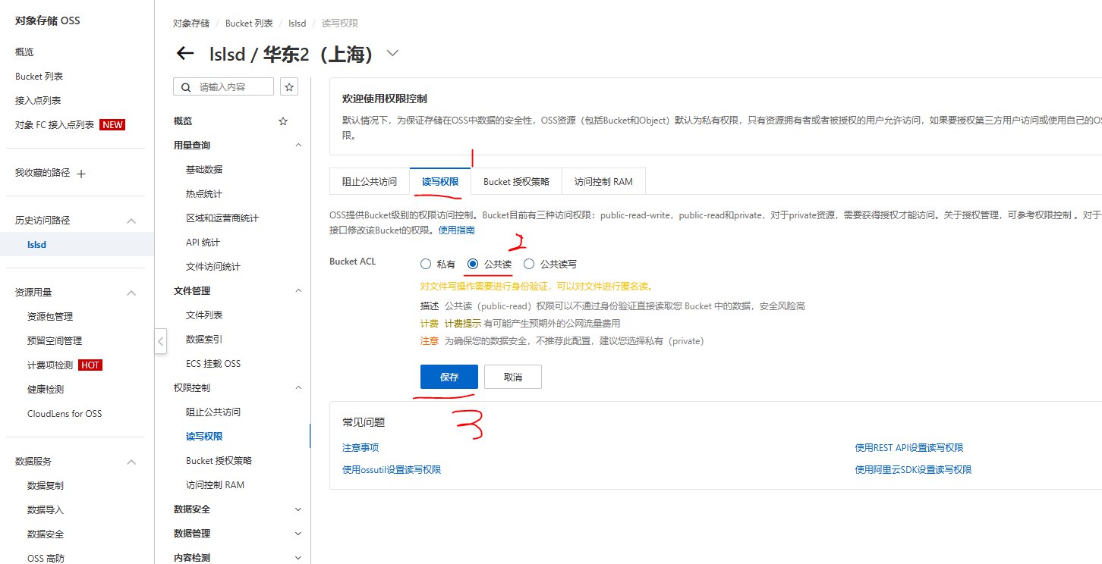This screenshot has width=1102, height=564.
Task: Switch to the Bucket 授权策略 tab
Action: pyautogui.click(x=516, y=182)
